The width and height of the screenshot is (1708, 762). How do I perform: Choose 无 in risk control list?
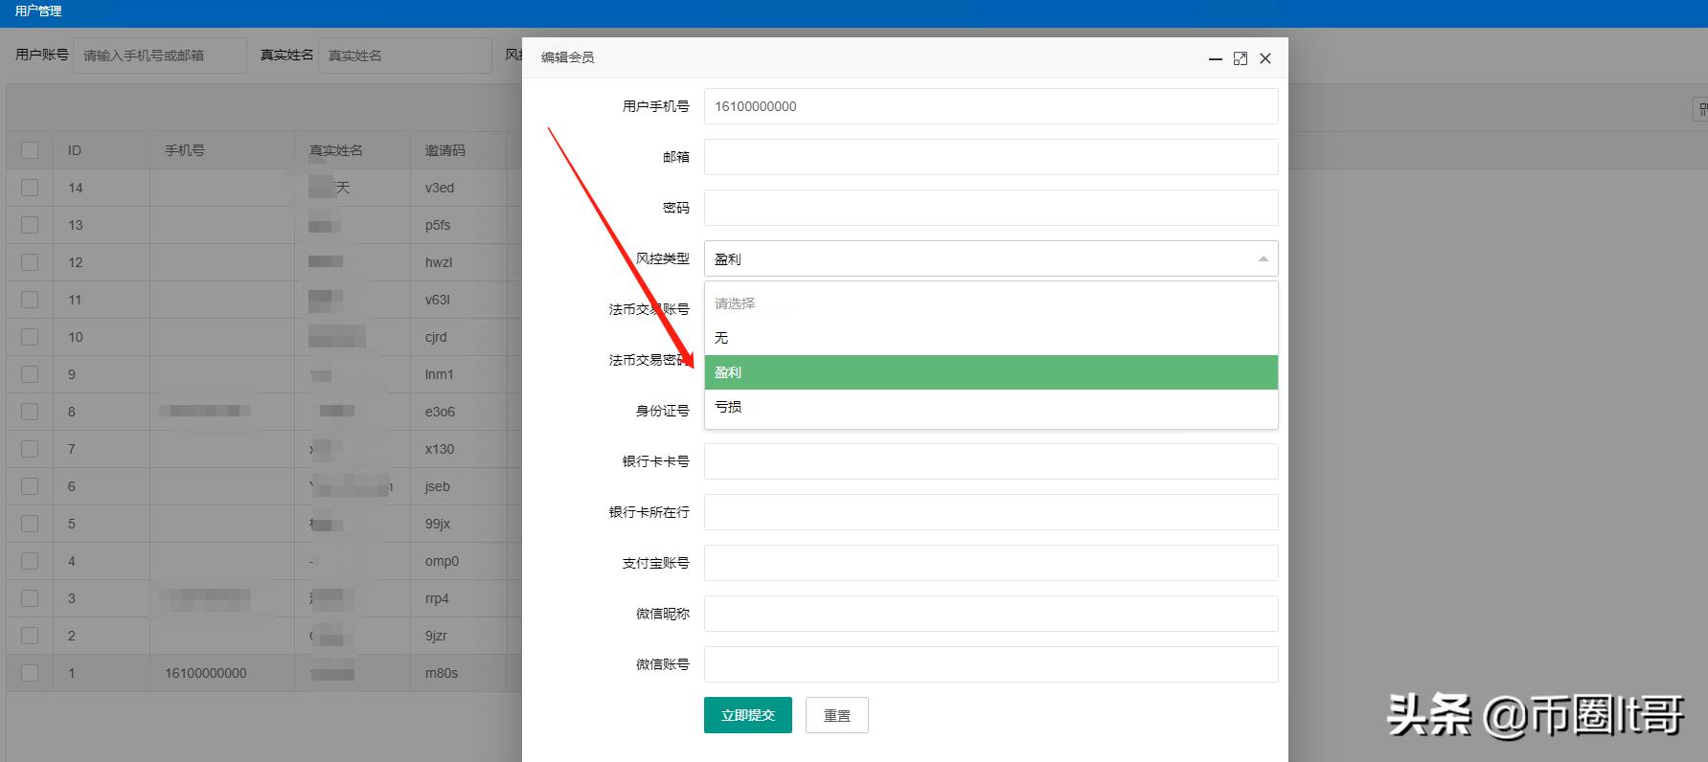point(991,338)
